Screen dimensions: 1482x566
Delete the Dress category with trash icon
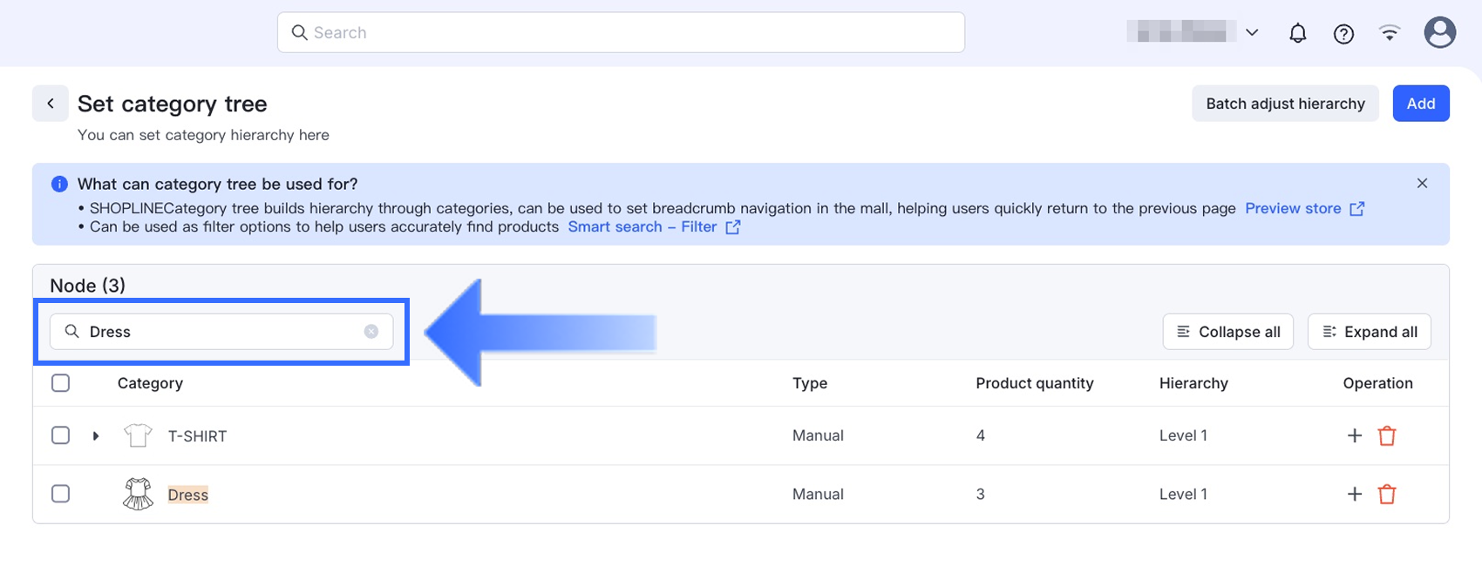click(1387, 495)
